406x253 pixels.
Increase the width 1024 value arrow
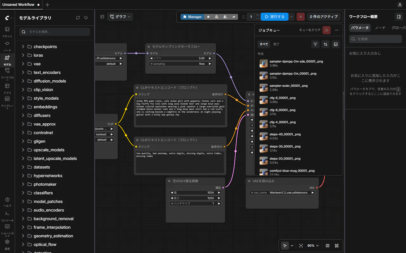(x=219, y=193)
